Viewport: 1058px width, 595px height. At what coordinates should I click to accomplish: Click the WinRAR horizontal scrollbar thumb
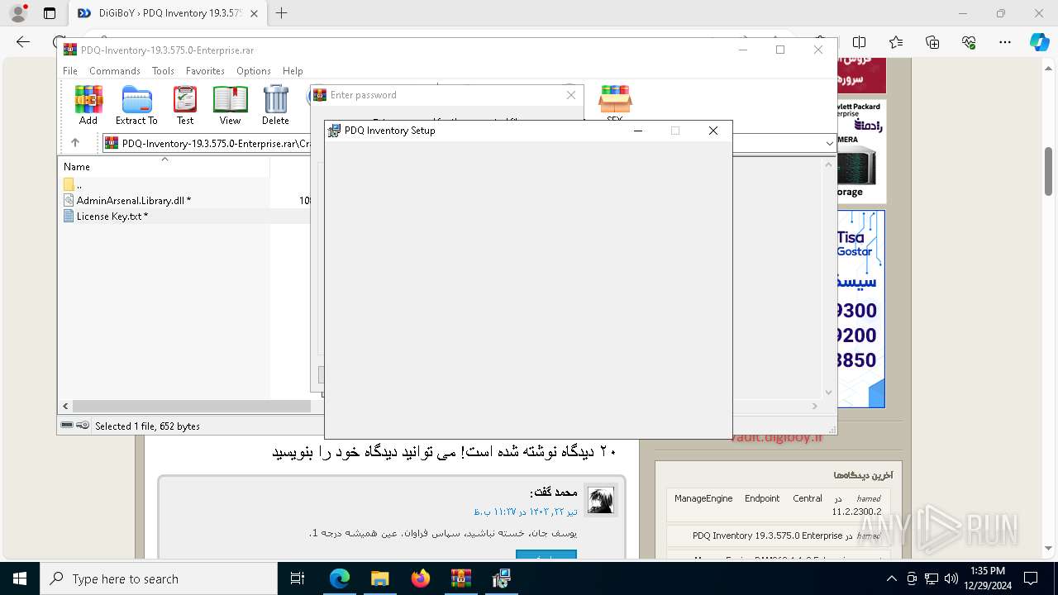coord(191,406)
